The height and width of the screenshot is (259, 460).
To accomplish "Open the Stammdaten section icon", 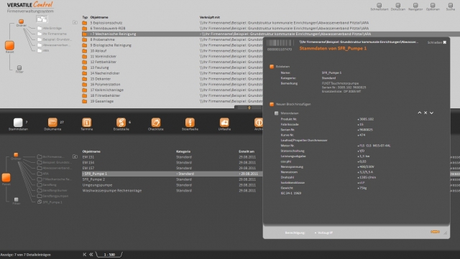I will tap(18, 122).
